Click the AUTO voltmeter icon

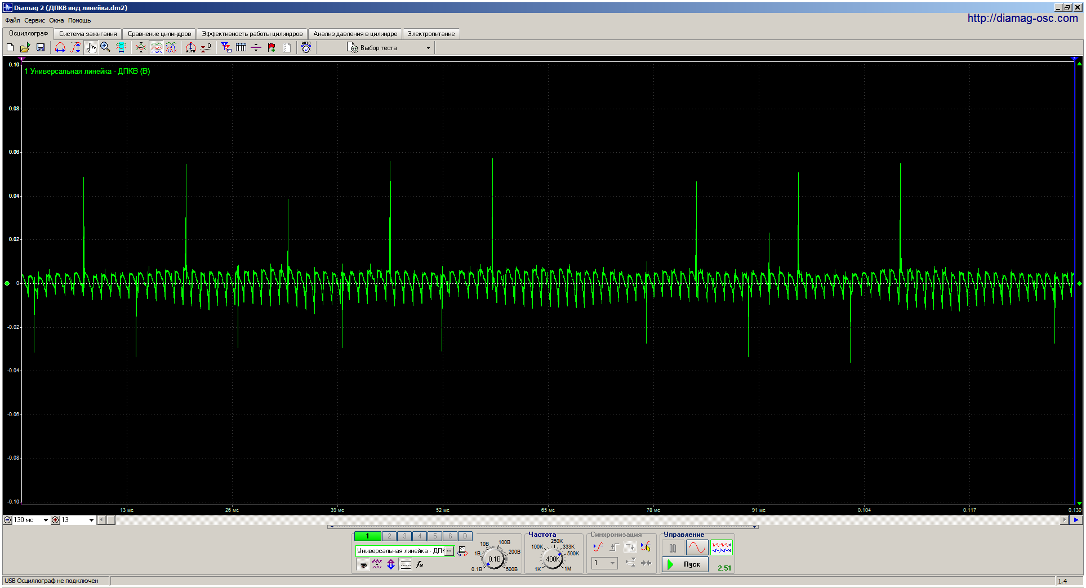[x=306, y=48]
